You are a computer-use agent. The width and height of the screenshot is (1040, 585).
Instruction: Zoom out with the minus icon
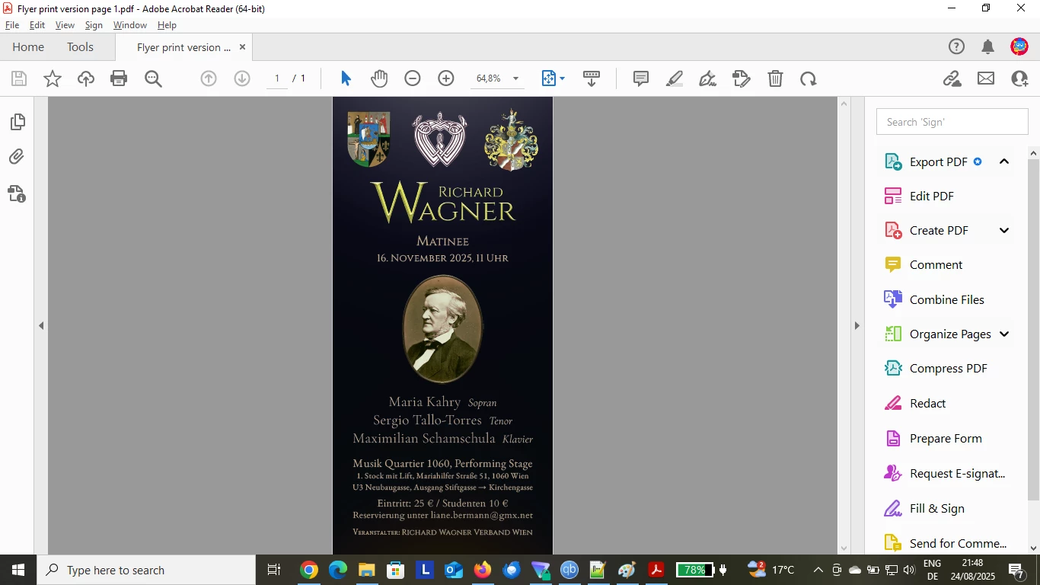pyautogui.click(x=413, y=78)
